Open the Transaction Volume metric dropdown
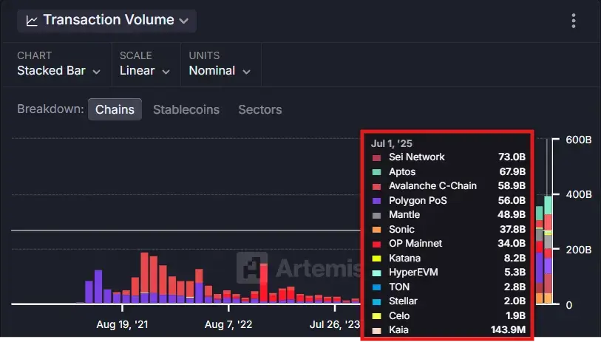The image size is (601, 342). [106, 20]
